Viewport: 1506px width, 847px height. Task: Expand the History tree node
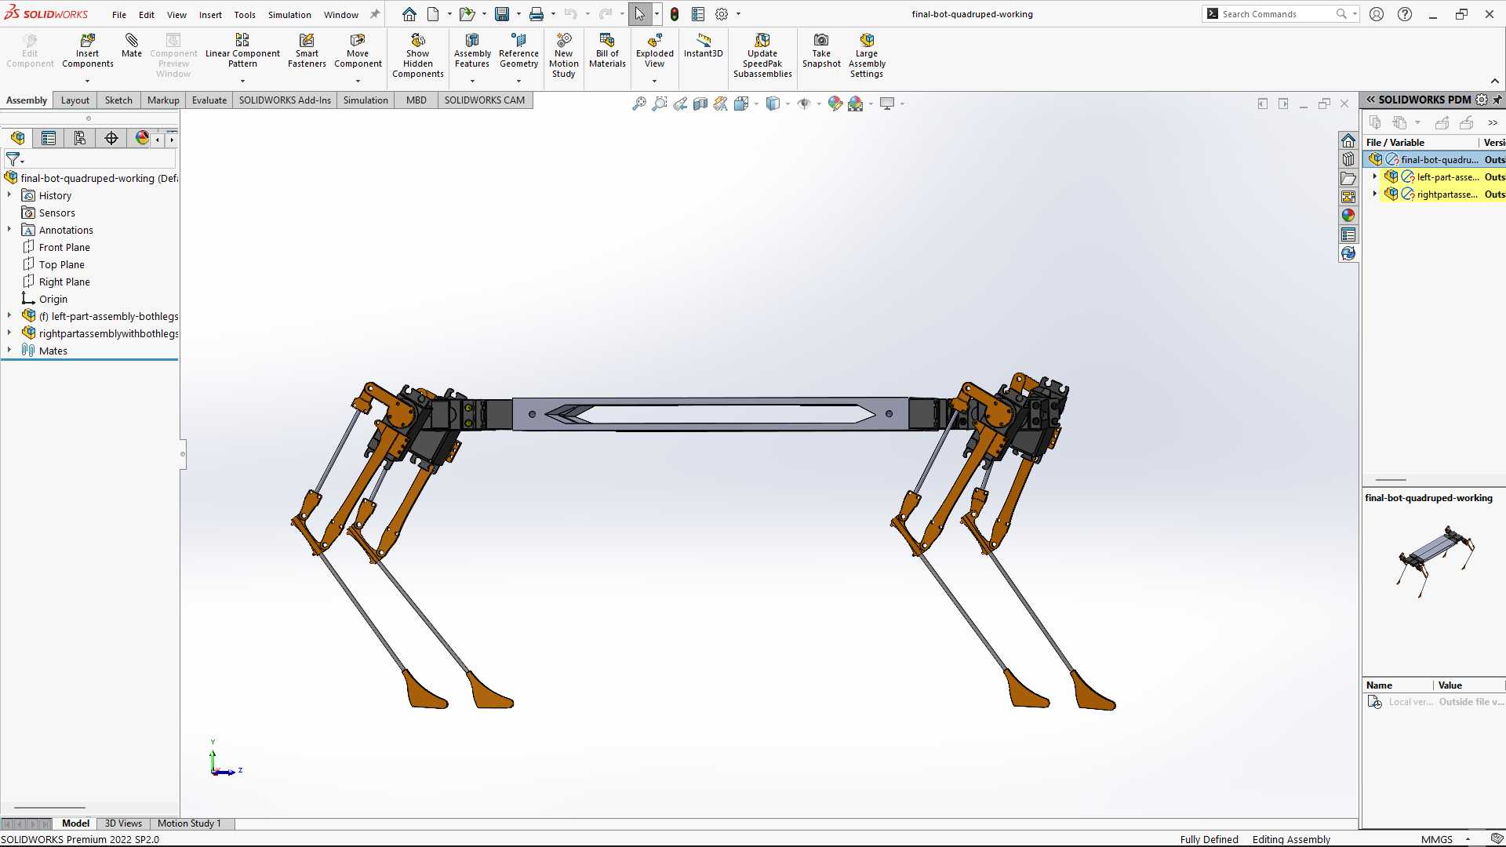pyautogui.click(x=9, y=195)
